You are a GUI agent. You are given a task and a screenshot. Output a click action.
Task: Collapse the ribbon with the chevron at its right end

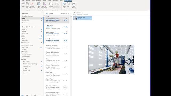coord(149,10)
